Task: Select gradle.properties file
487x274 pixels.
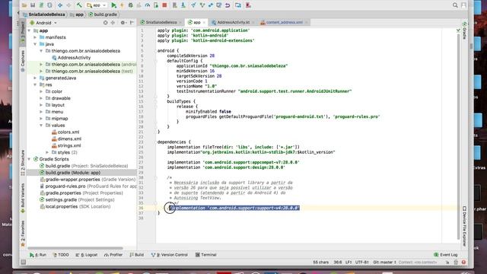Action: point(81,193)
